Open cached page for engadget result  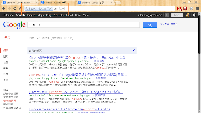click(99, 61)
